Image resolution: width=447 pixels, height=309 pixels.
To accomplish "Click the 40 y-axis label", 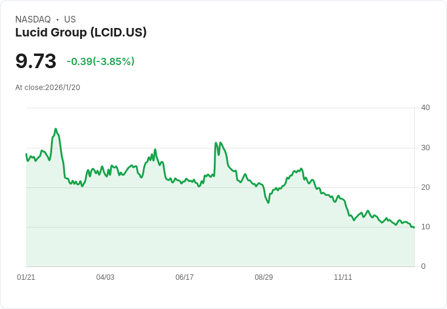I will tap(425, 108).
